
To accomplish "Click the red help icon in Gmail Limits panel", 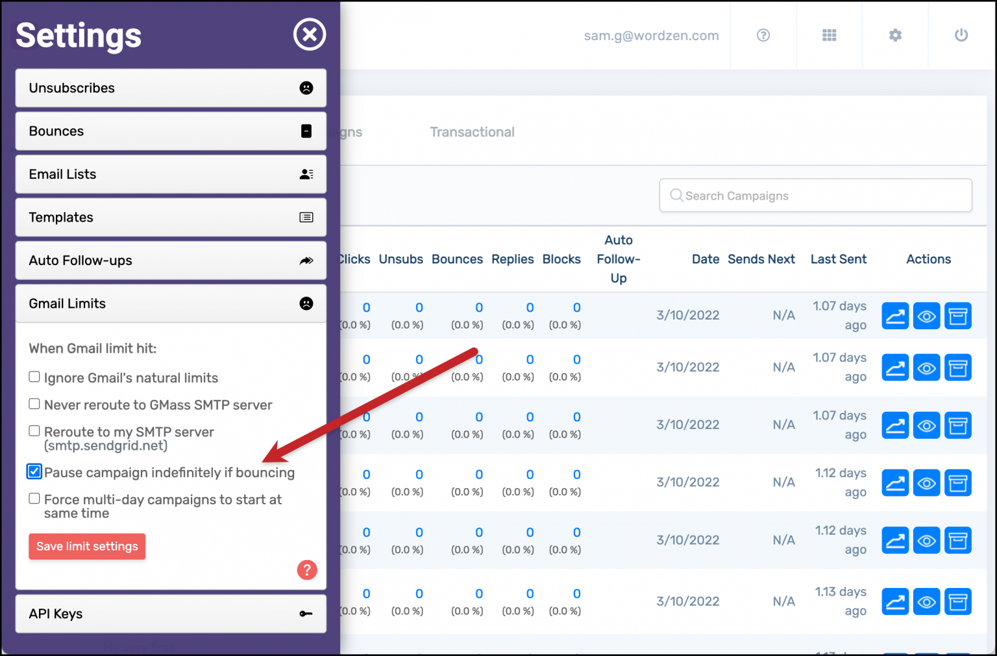I will (x=307, y=570).
